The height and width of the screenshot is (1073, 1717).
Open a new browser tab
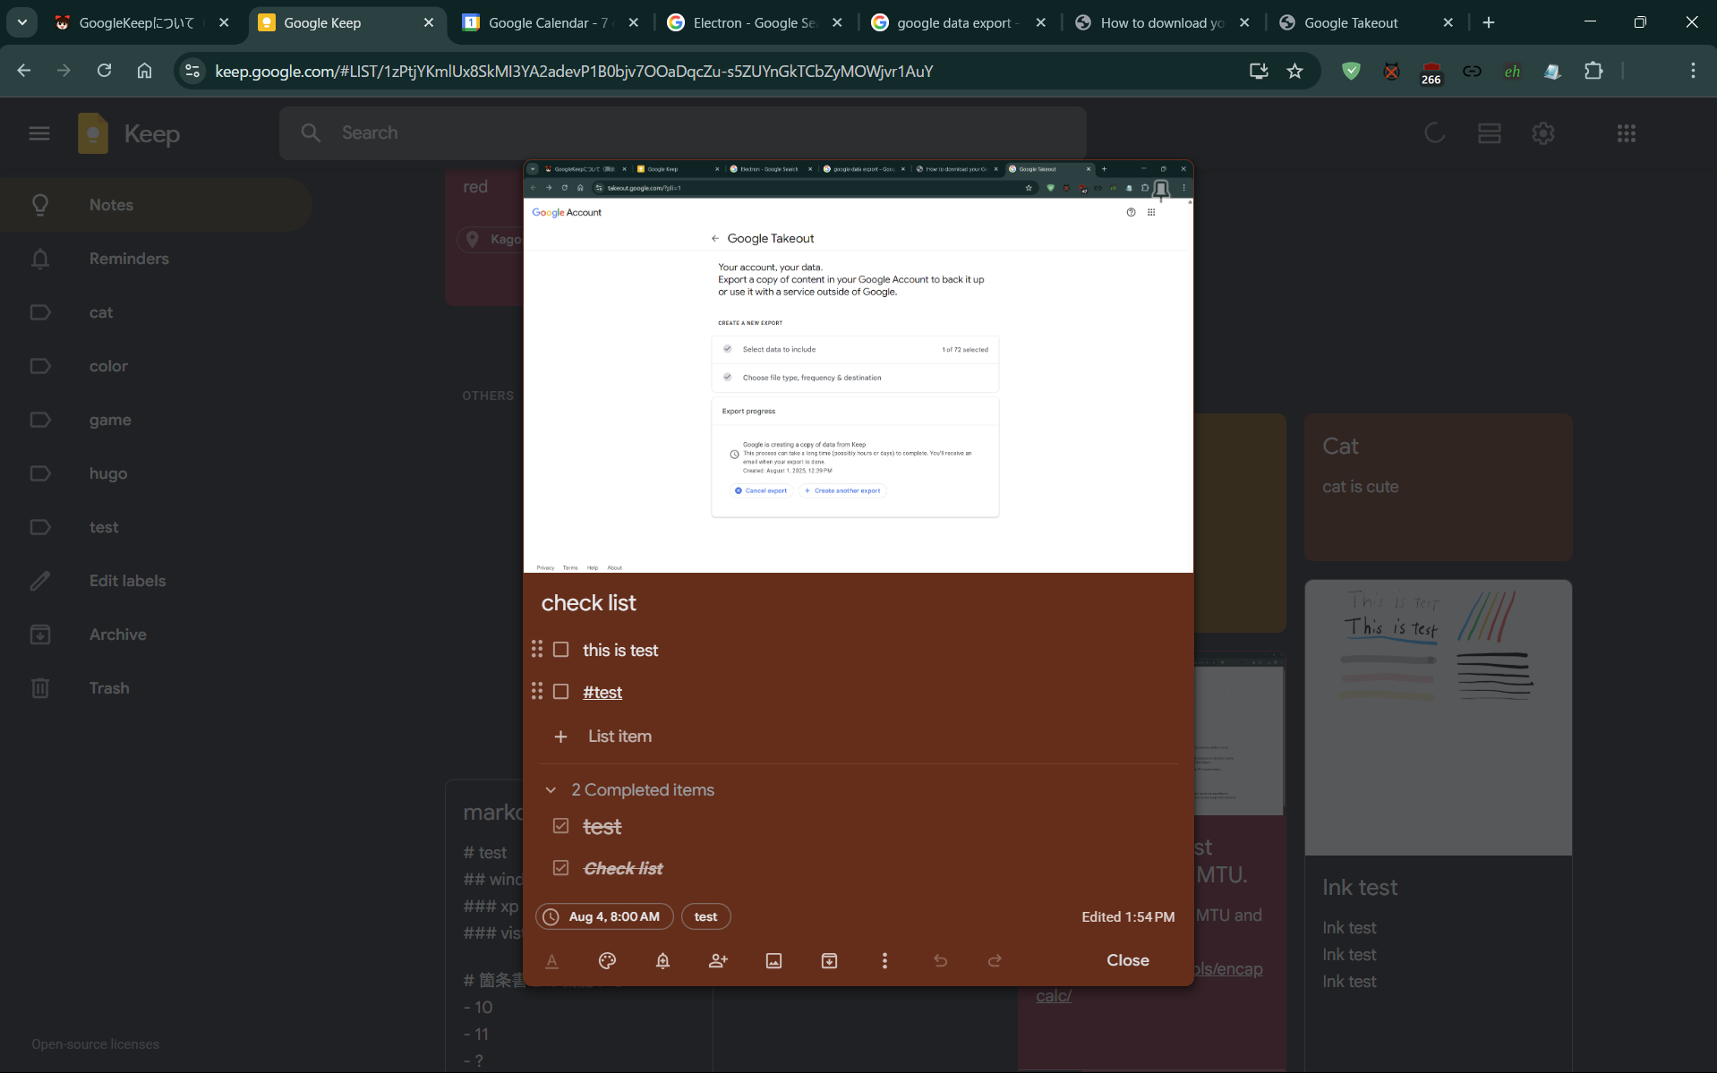click(1489, 22)
